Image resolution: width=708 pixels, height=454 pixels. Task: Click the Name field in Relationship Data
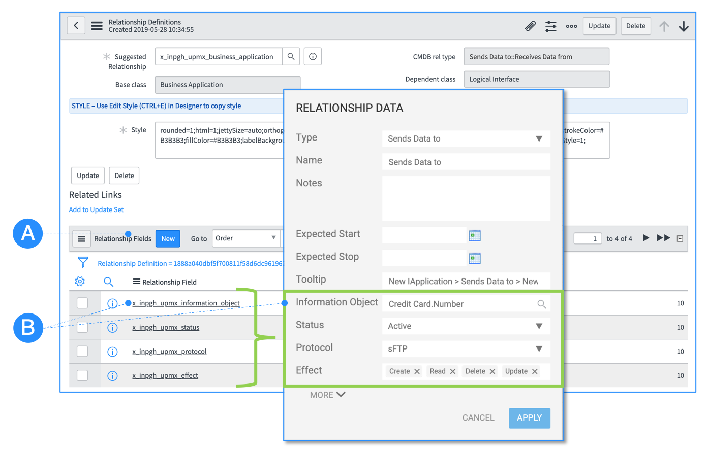pos(466,162)
